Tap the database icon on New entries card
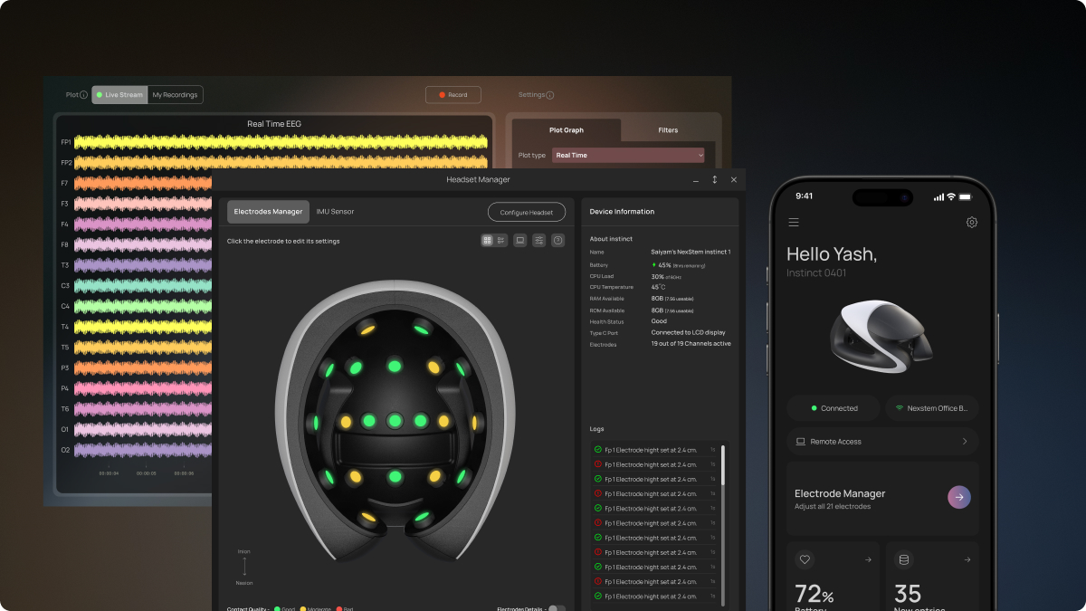This screenshot has height=611, width=1086. [903, 559]
